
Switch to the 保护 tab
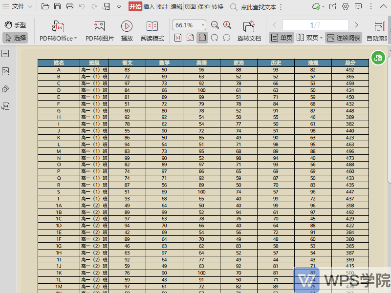[x=204, y=6]
